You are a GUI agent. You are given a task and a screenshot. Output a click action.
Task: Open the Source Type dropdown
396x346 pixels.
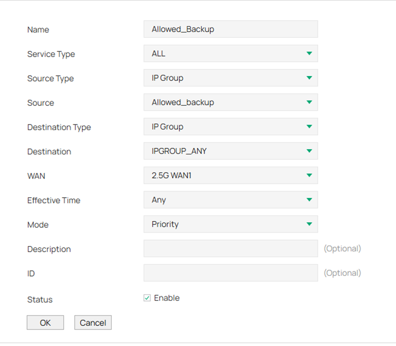231,78
